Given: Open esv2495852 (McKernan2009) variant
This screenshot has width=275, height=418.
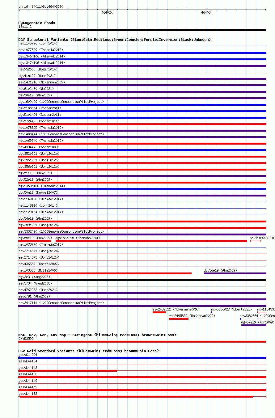Looking at the screenshot, I should point(192,316).
